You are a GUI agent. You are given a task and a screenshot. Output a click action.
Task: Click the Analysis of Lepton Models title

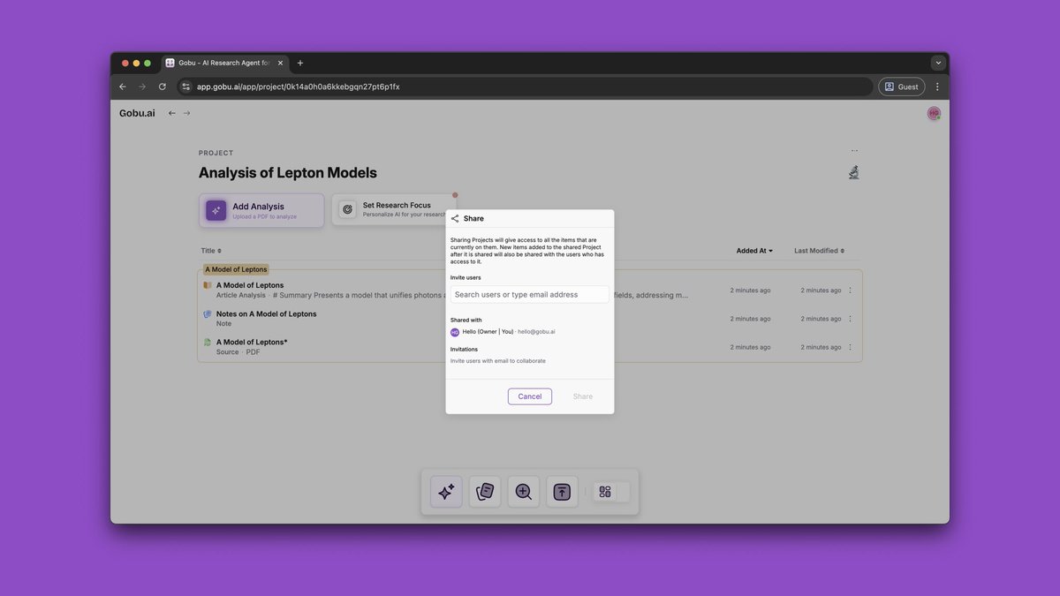tap(287, 173)
